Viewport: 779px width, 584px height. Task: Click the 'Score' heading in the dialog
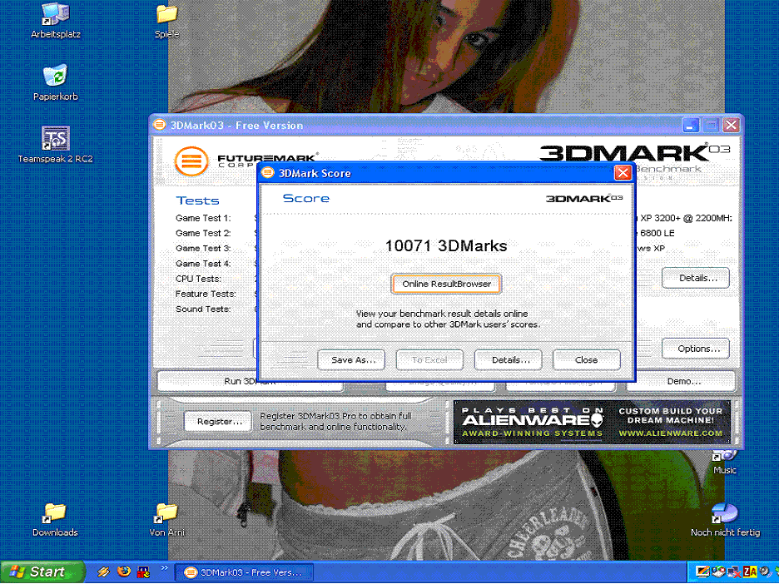tap(305, 198)
